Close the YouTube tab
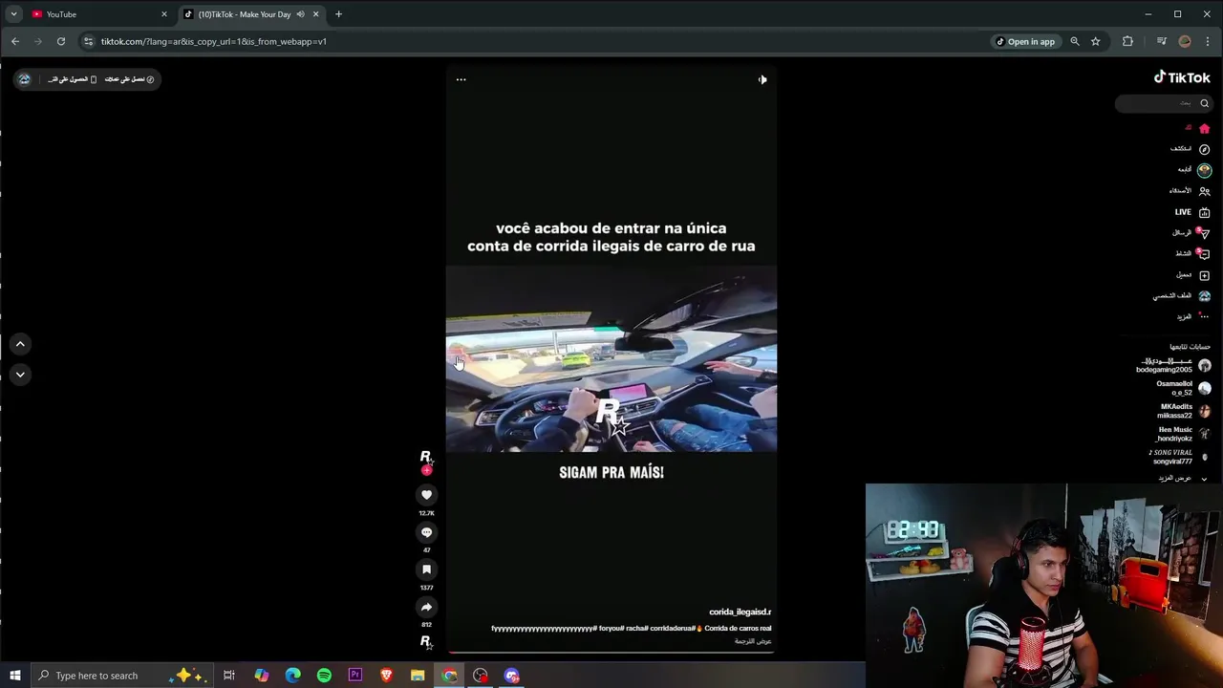This screenshot has height=688, width=1223. point(163,14)
